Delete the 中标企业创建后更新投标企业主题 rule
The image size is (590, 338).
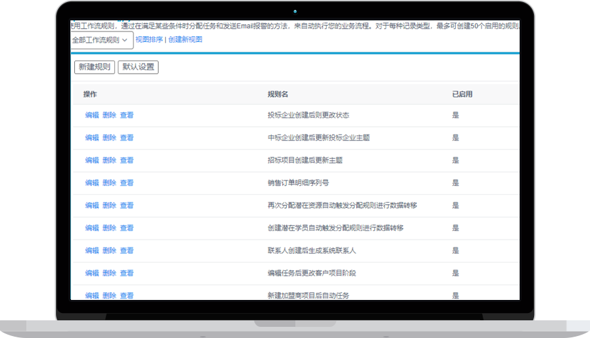[109, 138]
